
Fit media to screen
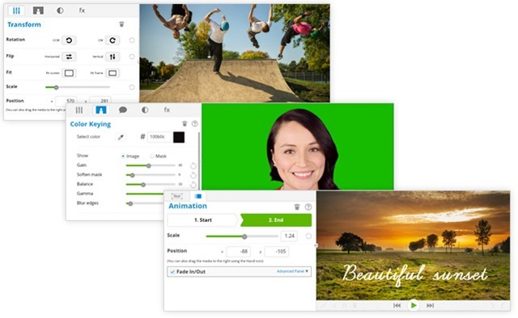coord(69,73)
